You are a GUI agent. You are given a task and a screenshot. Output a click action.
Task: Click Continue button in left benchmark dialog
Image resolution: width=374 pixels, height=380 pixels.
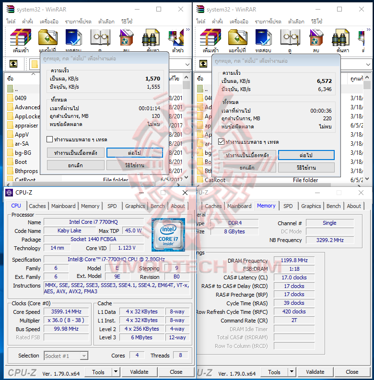(134, 153)
